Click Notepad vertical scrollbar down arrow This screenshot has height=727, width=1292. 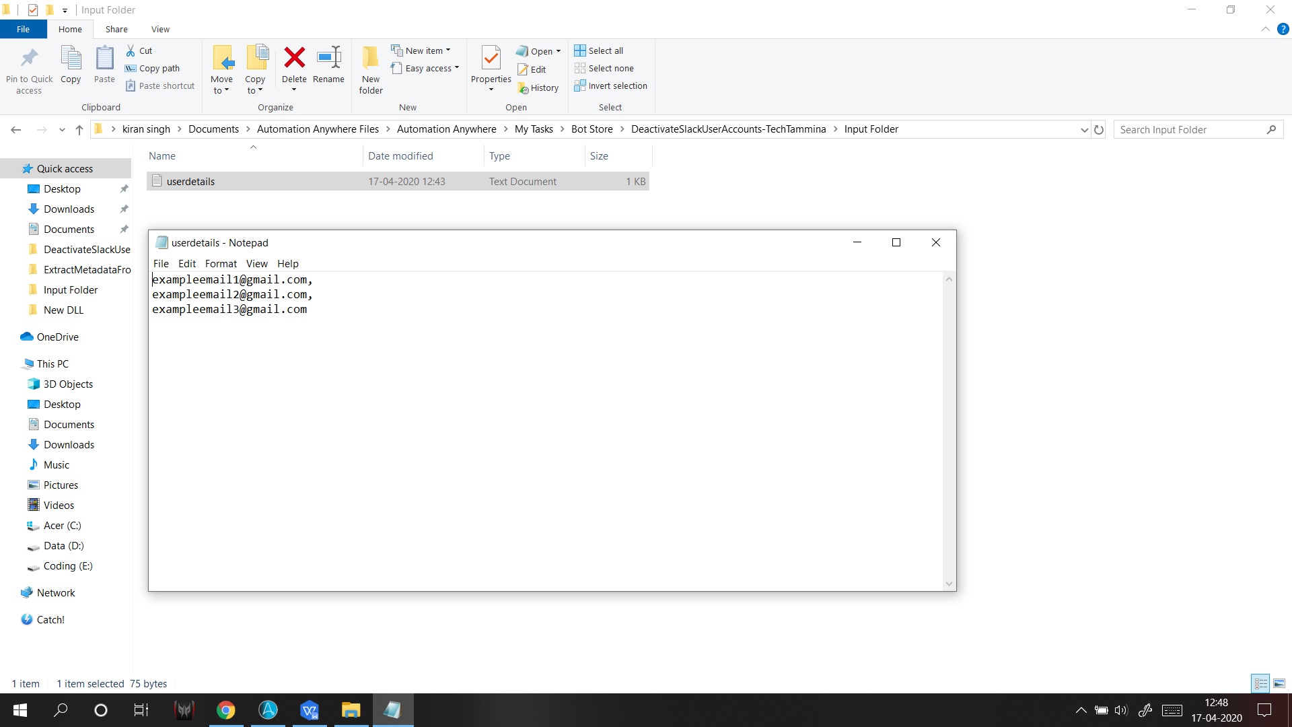(x=949, y=584)
